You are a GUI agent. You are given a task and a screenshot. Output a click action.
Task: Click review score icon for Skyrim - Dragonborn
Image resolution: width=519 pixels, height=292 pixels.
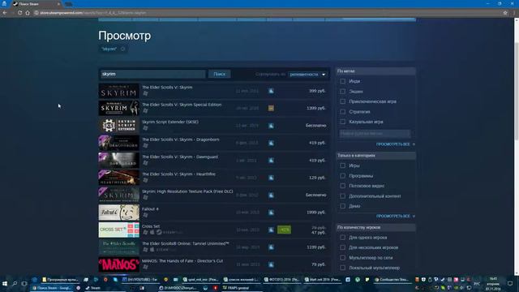coord(271,143)
